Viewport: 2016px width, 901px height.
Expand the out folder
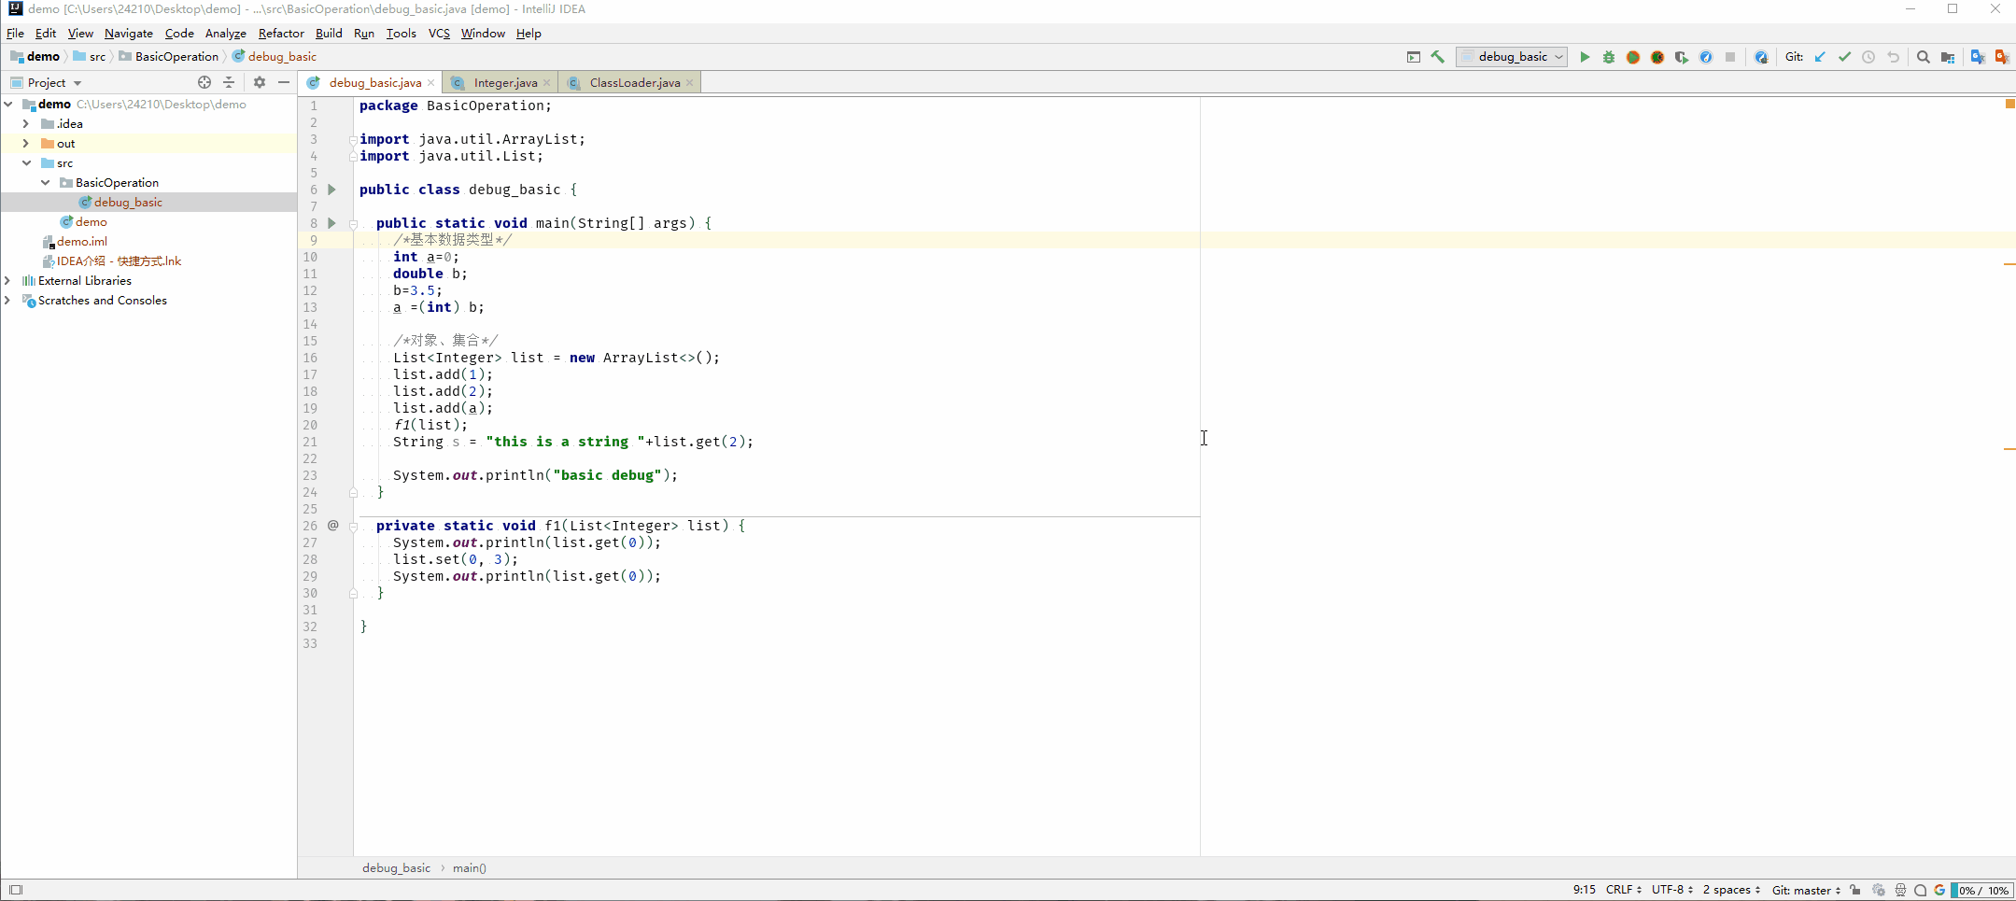pos(26,143)
